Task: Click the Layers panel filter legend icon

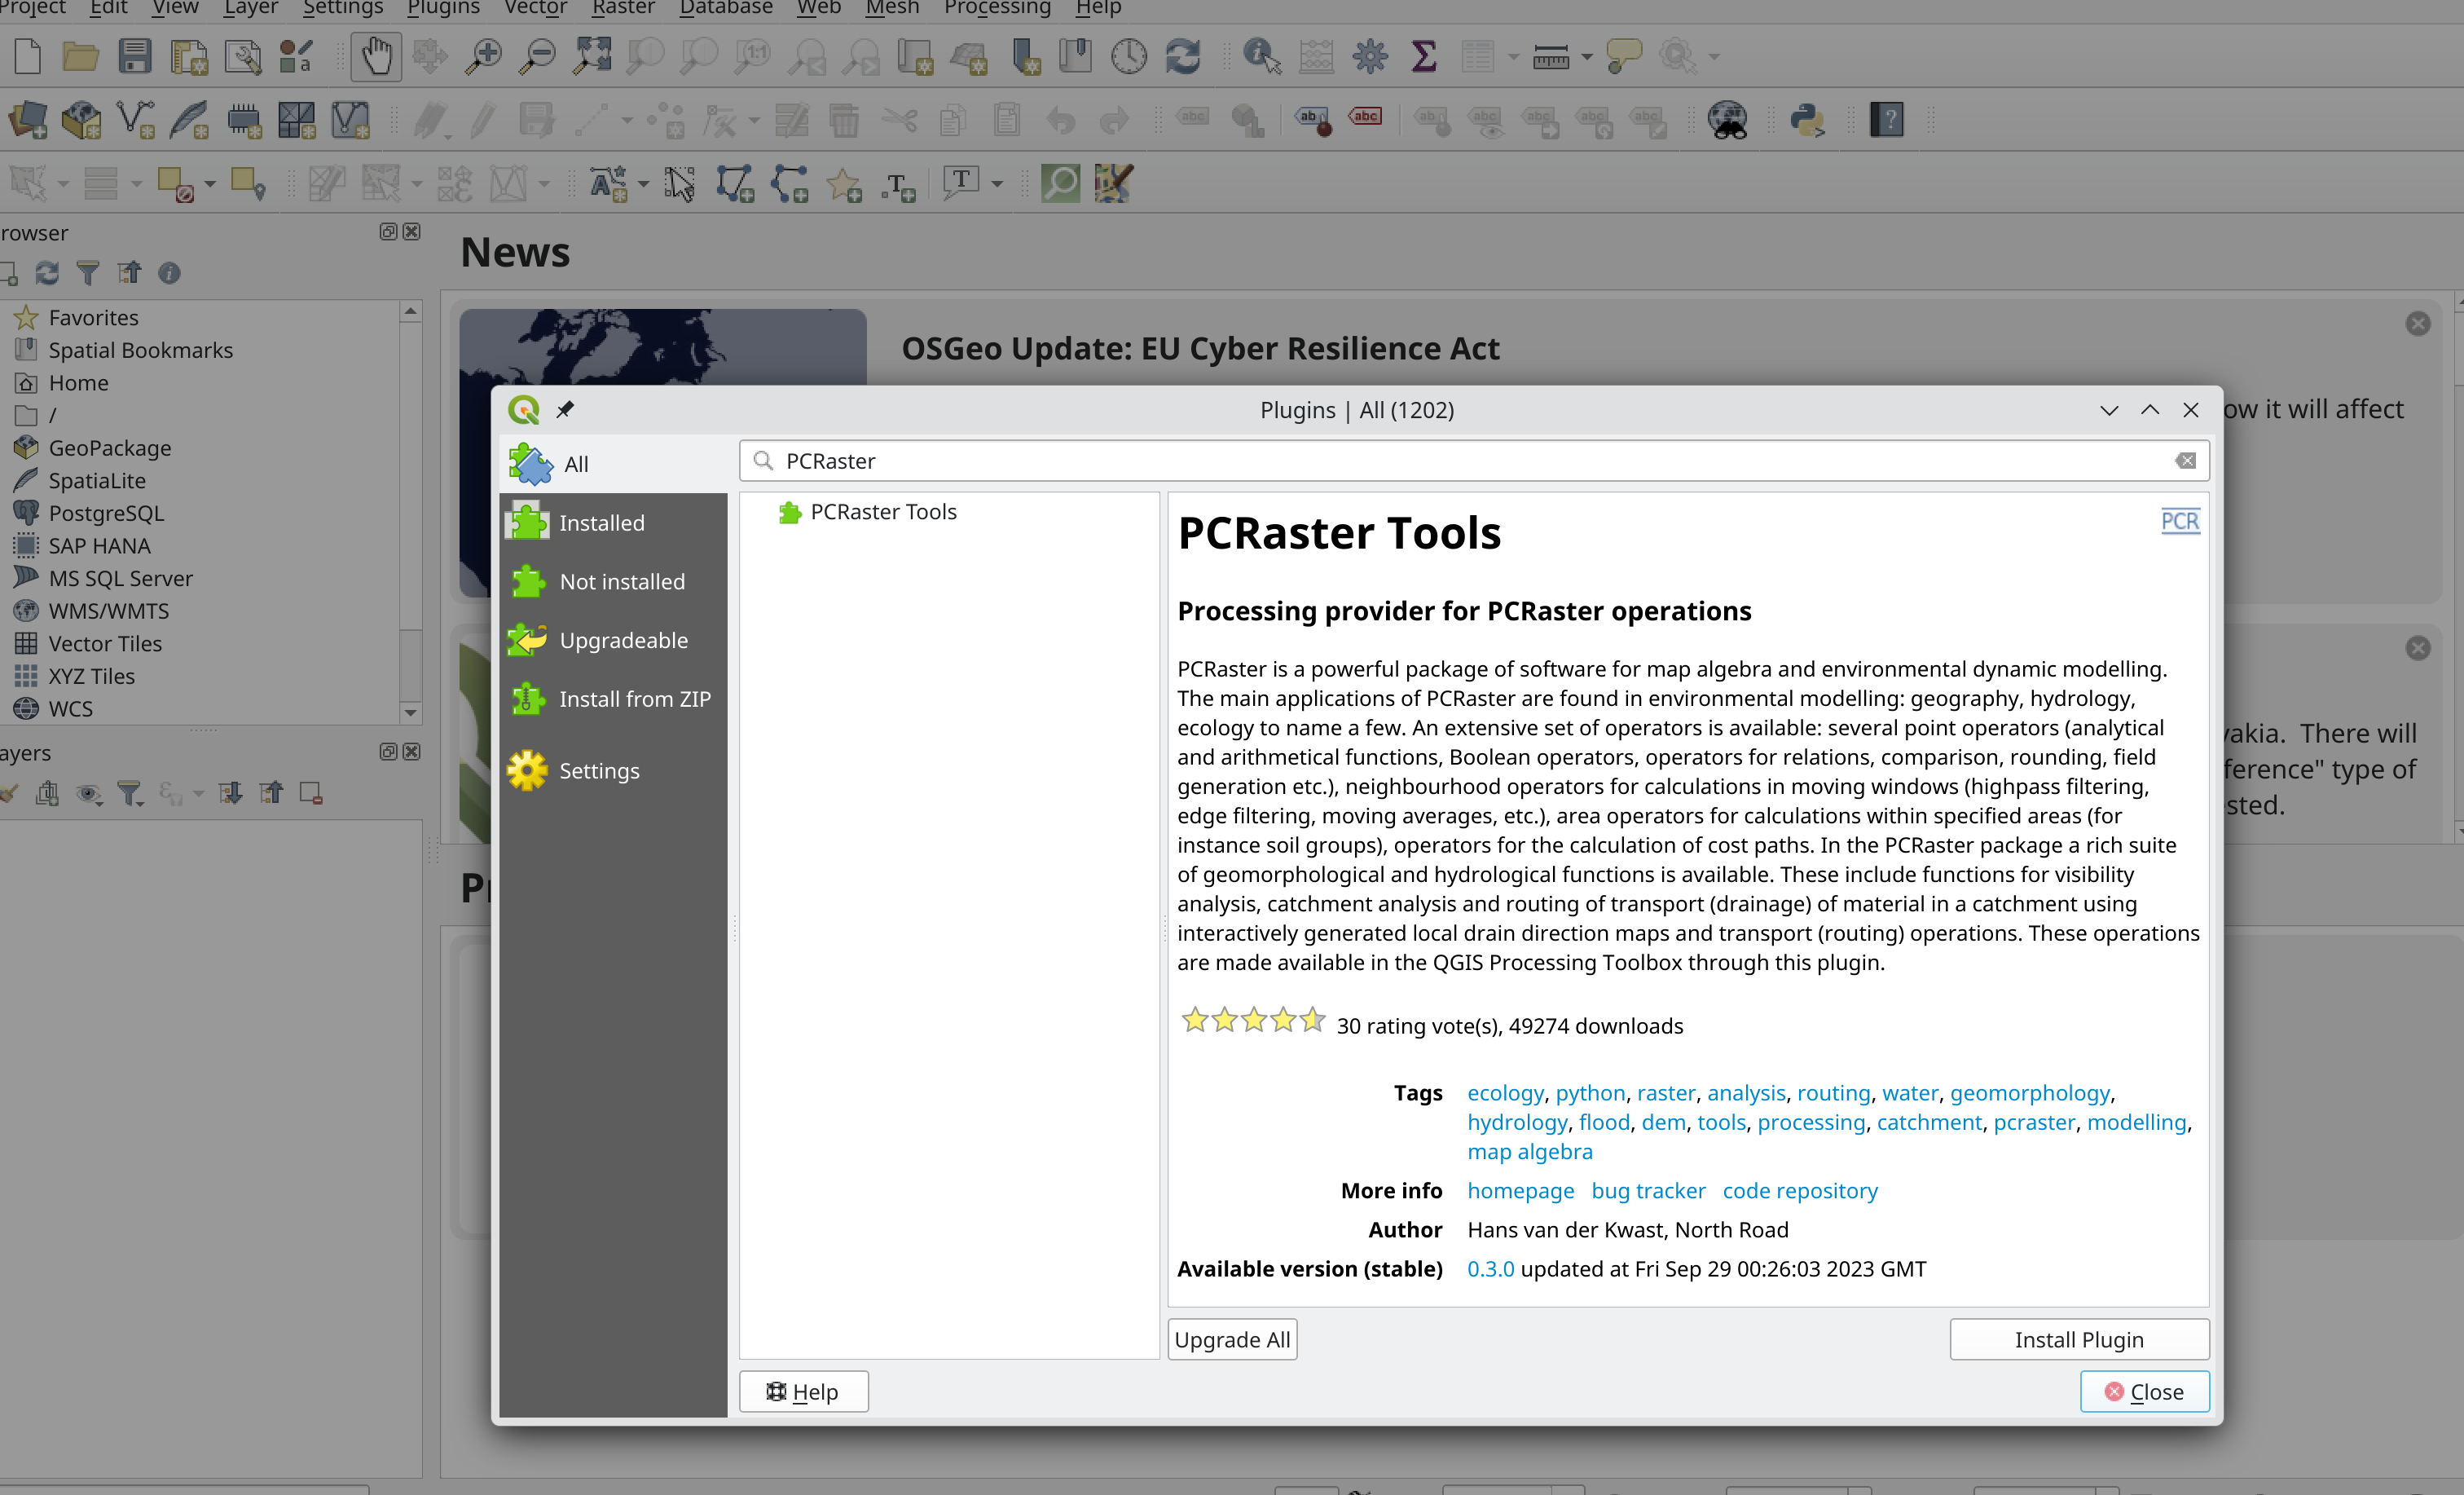Action: pos(130,793)
